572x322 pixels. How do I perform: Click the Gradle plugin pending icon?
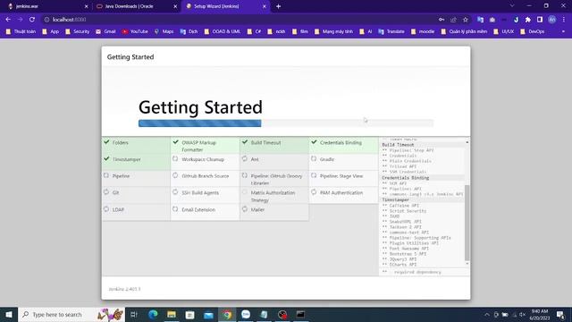tap(314, 159)
